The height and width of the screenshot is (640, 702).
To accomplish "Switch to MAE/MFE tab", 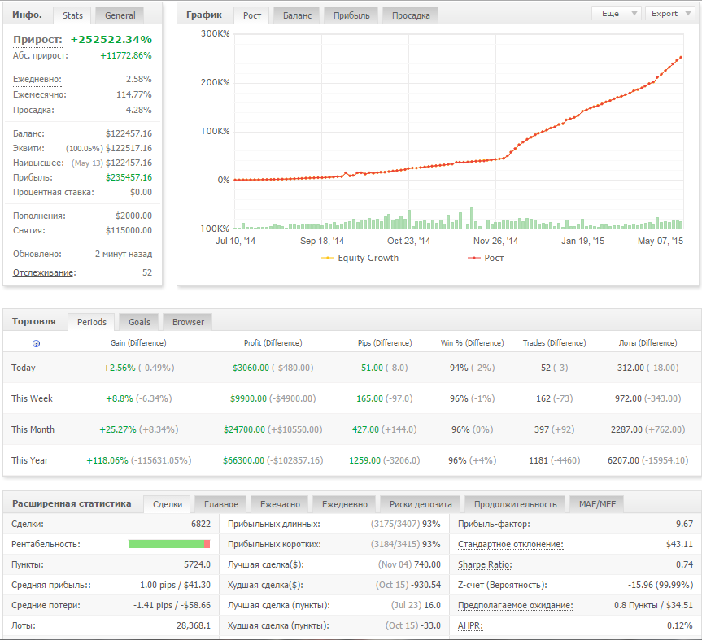I will pyautogui.click(x=597, y=504).
